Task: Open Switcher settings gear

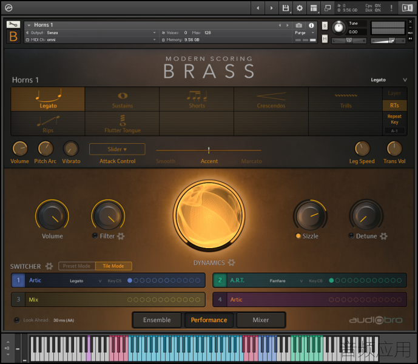Action: click(49, 266)
